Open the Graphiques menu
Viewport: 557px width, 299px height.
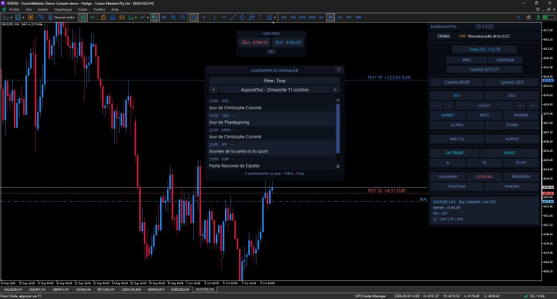[x=63, y=10]
